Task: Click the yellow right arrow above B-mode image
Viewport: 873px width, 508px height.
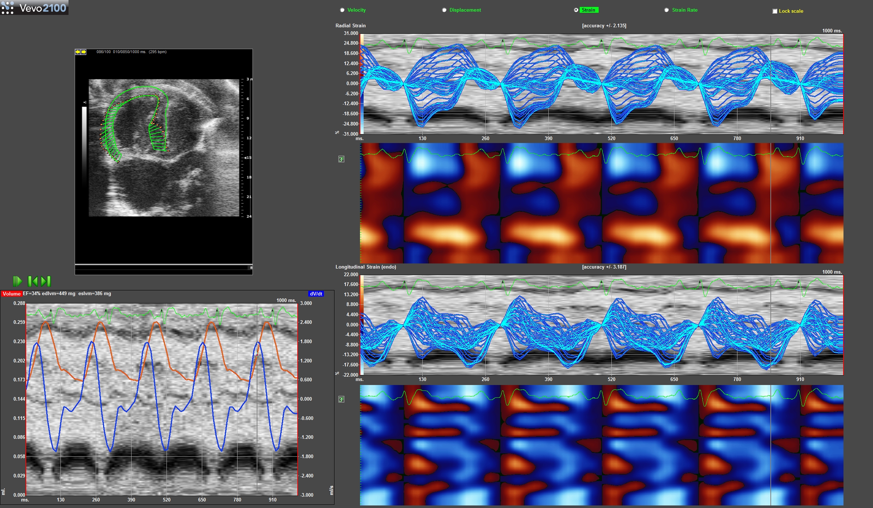Action: point(83,52)
